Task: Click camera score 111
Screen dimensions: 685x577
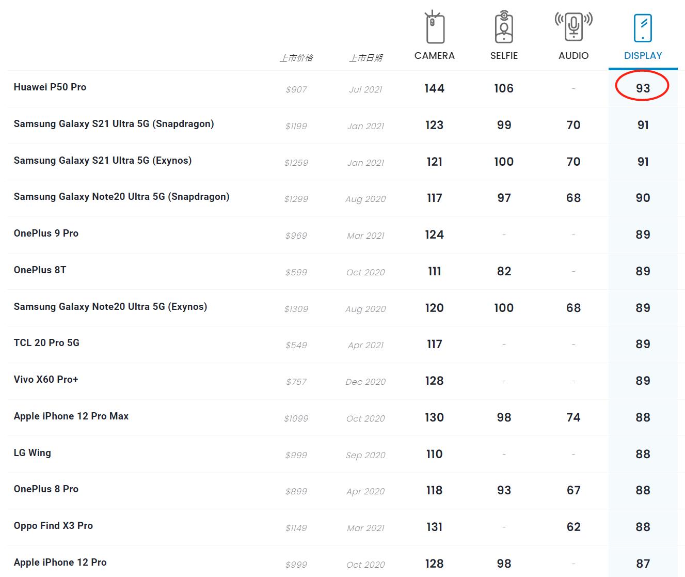Action: (x=435, y=271)
